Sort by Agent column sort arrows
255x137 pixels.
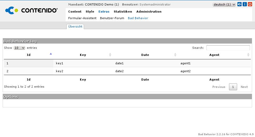[248, 55]
